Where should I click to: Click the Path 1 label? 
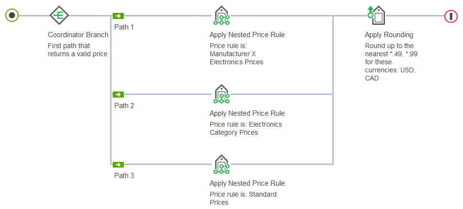click(124, 27)
